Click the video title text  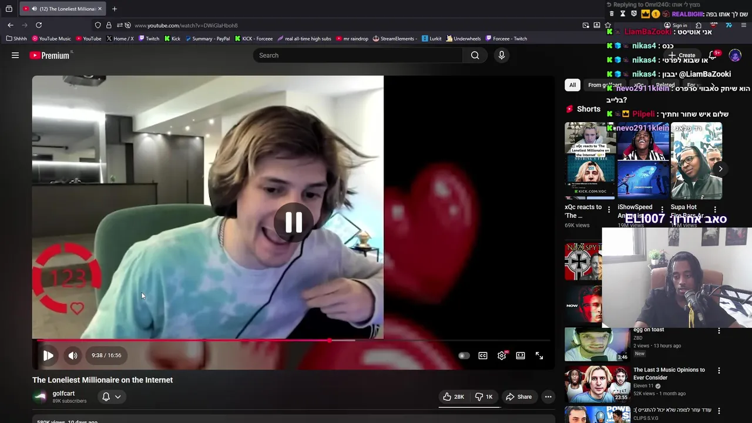[102, 380]
